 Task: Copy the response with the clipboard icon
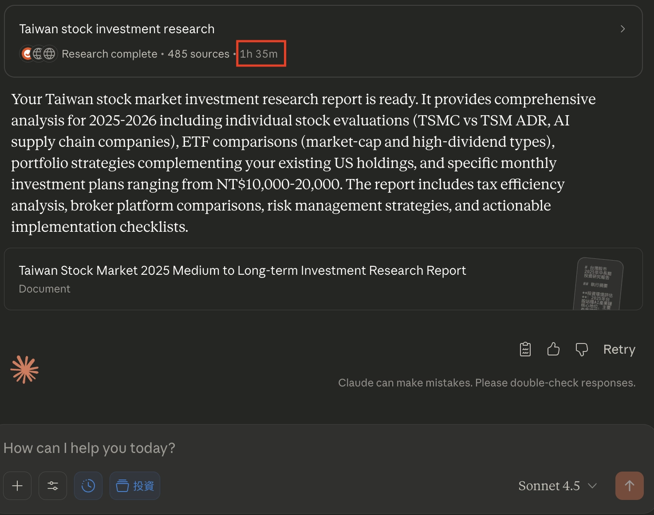tap(525, 349)
